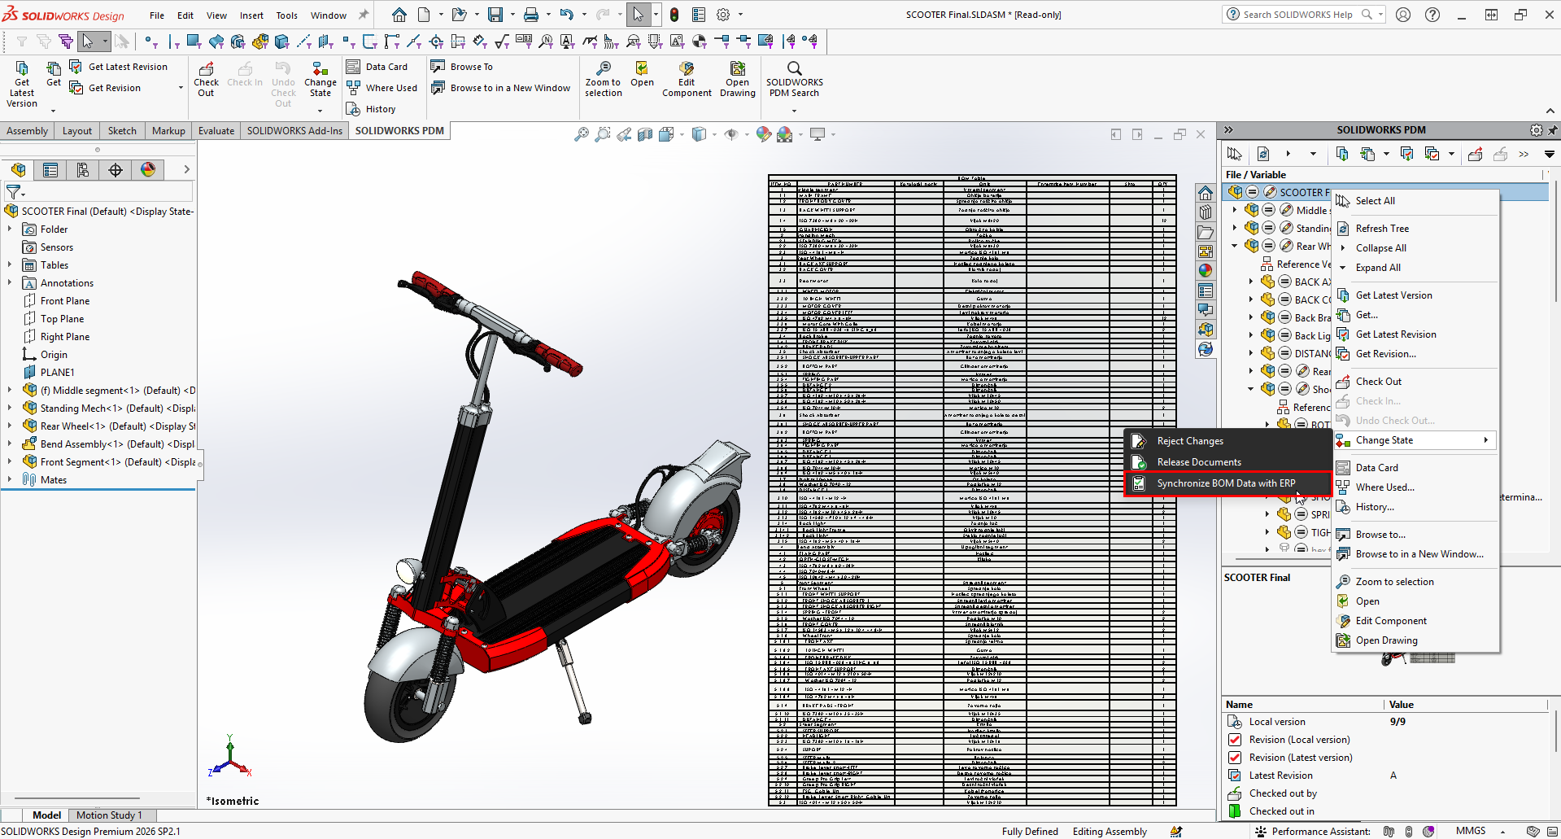Image resolution: width=1561 pixels, height=839 pixels.
Task: Launch SOLIDWORKS PDM Search
Action: click(x=795, y=80)
